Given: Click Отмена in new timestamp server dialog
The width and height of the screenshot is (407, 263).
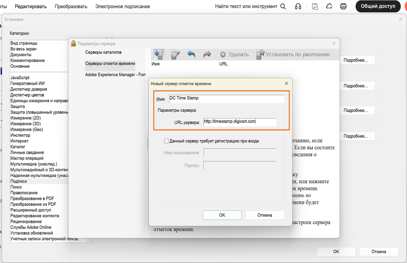Looking at the screenshot, I should point(265,215).
